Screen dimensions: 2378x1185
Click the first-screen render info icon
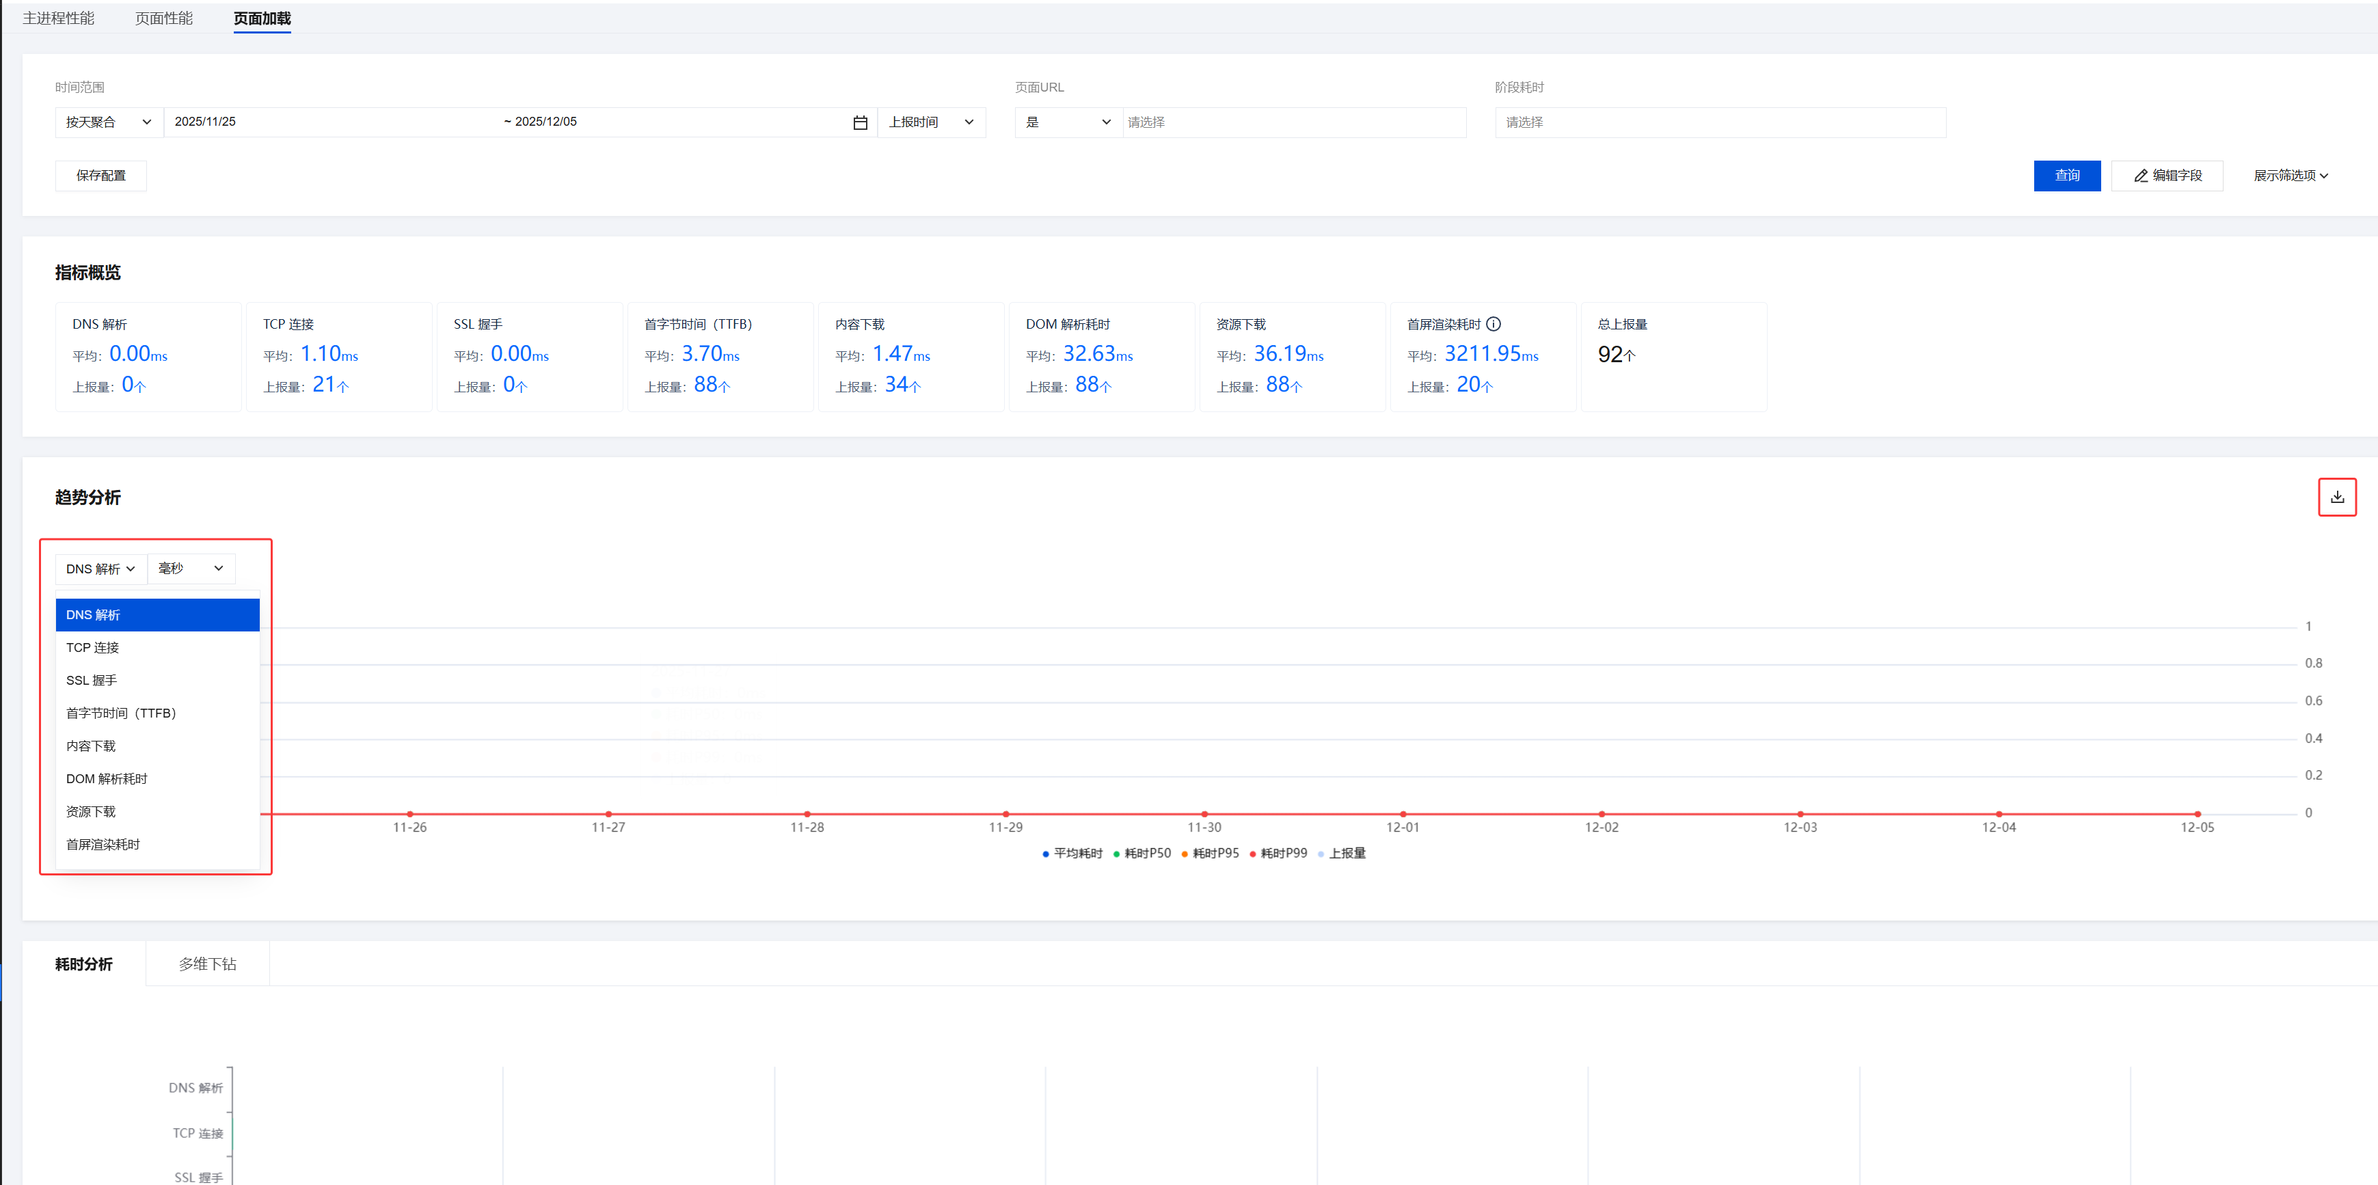(x=1494, y=324)
